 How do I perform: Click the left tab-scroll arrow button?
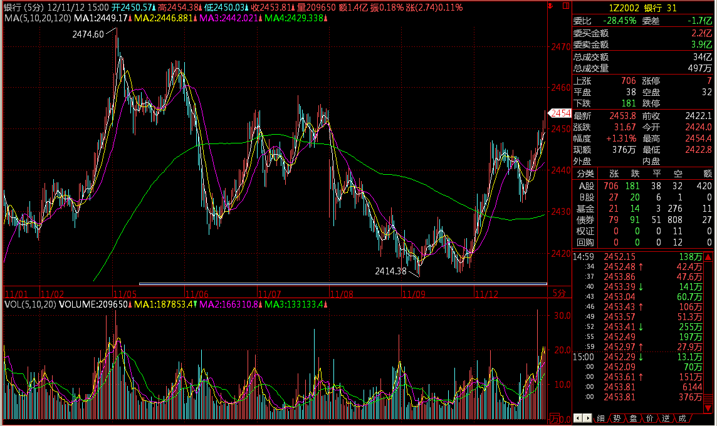pos(577,418)
